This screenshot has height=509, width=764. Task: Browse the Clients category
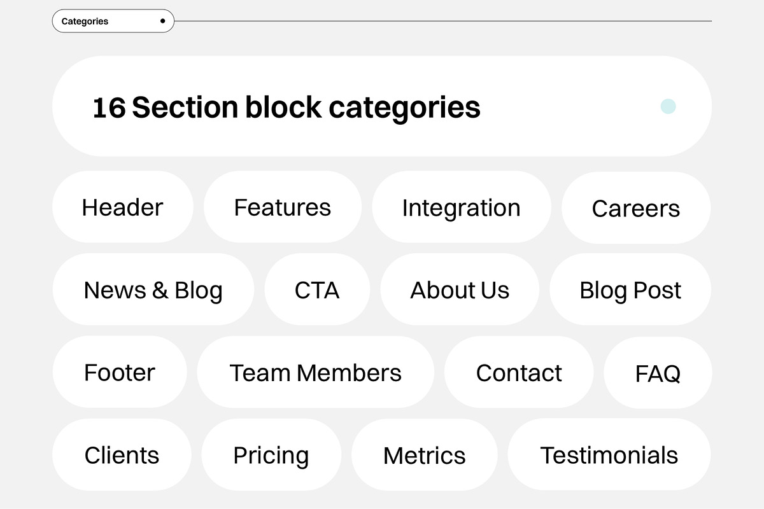(122, 455)
